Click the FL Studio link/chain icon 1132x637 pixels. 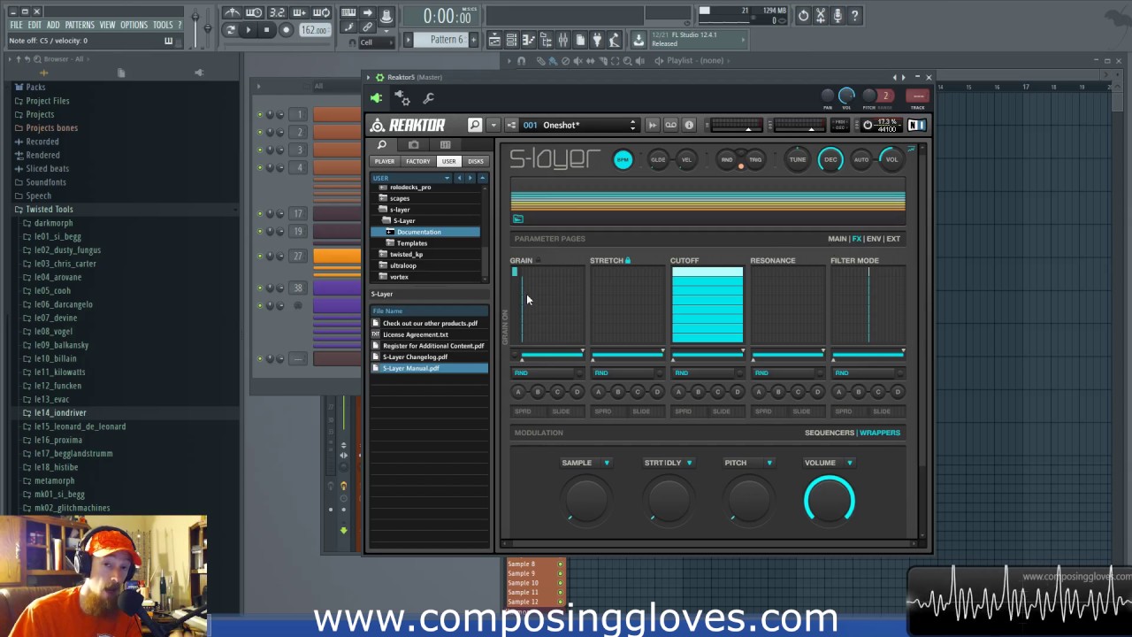(x=367, y=27)
